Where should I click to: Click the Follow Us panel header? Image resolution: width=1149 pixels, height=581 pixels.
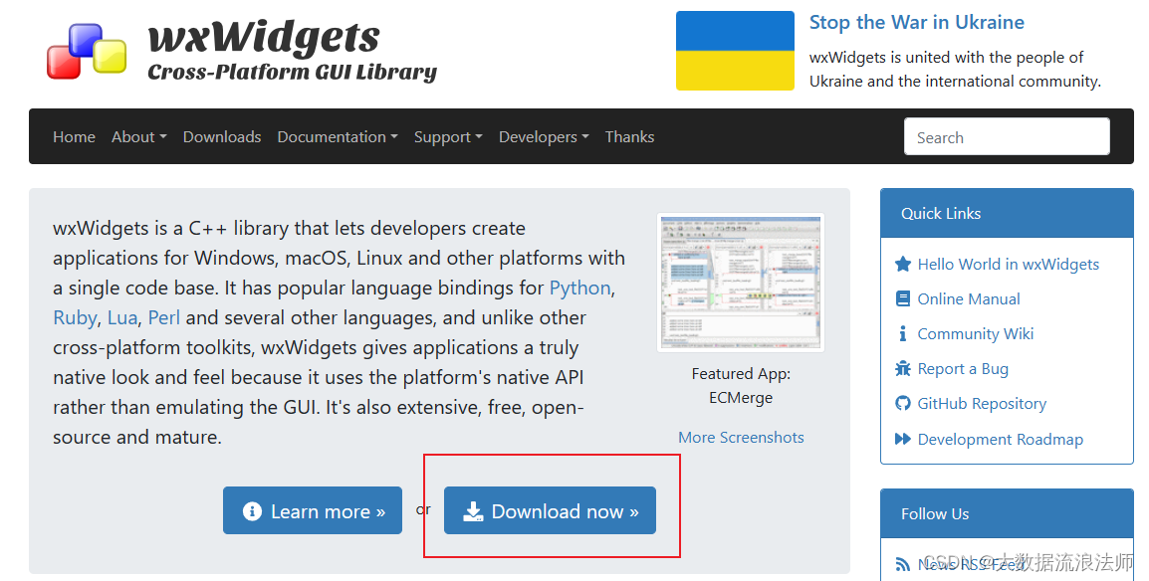click(1007, 513)
